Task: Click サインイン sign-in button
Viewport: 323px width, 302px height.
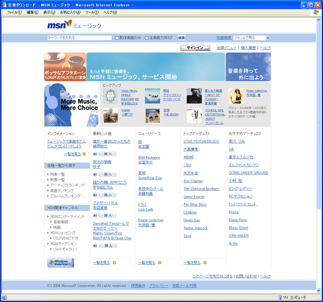Action: 195,48
